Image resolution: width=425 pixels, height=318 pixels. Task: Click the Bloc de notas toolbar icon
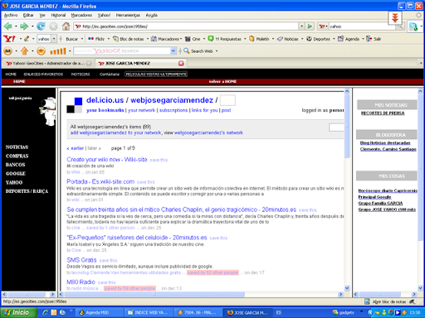129,39
